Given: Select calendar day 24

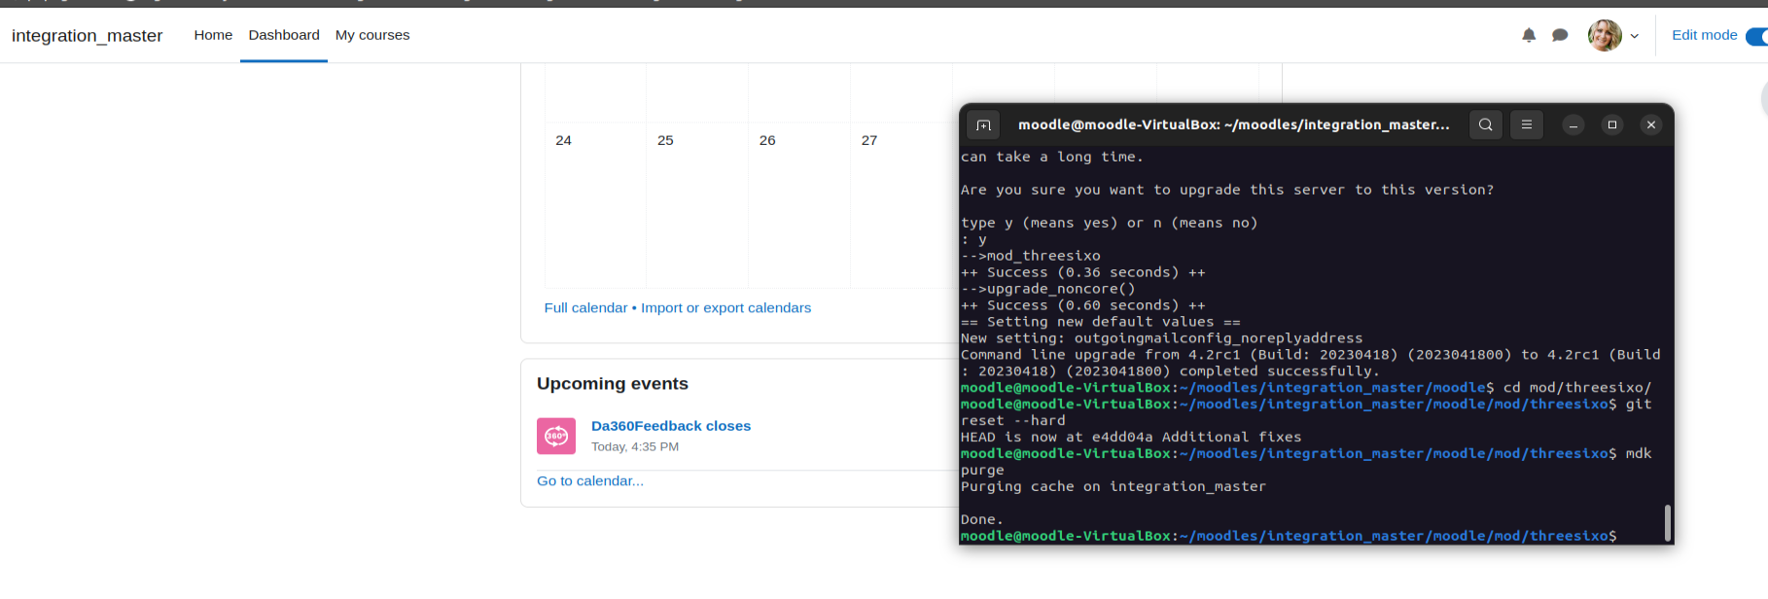Looking at the screenshot, I should tap(564, 140).
